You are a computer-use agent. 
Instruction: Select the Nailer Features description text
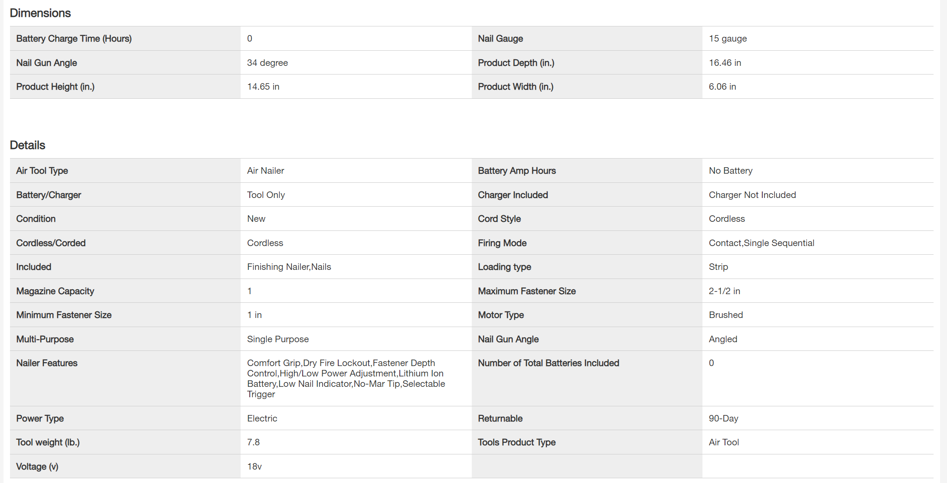[346, 378]
